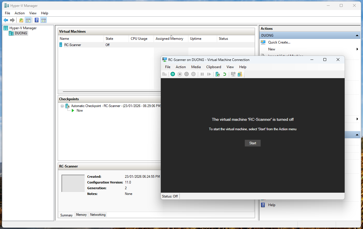Sort by the Assigned Memory column header
Viewport: 363px width, 229px height.
[x=171, y=39]
